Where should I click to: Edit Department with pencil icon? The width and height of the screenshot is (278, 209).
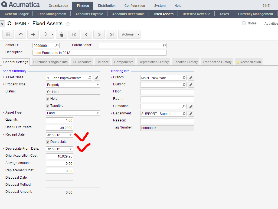[191, 114]
